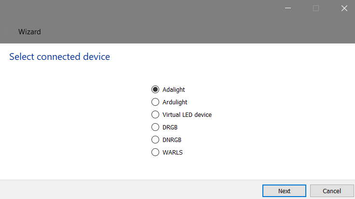Minimize the wizard window
This screenshot has height=199, width=355.
click(x=287, y=8)
